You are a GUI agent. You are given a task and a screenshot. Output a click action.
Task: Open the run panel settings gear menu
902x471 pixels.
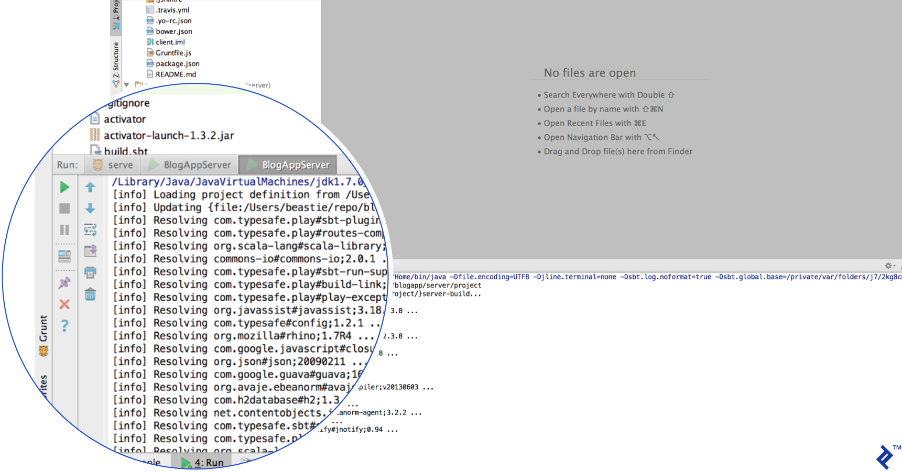click(889, 266)
